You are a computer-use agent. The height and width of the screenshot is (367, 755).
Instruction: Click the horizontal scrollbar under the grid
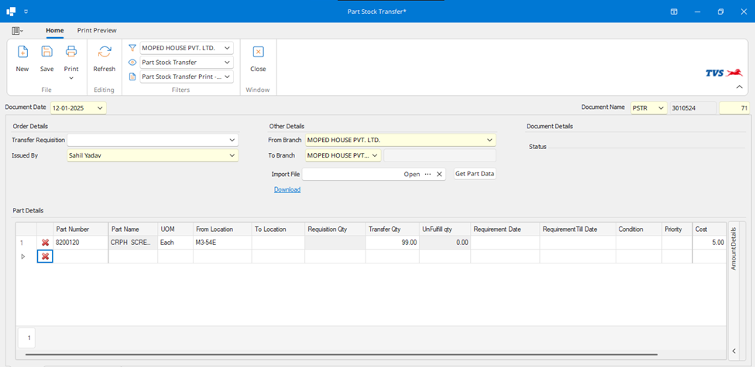click(x=341, y=355)
